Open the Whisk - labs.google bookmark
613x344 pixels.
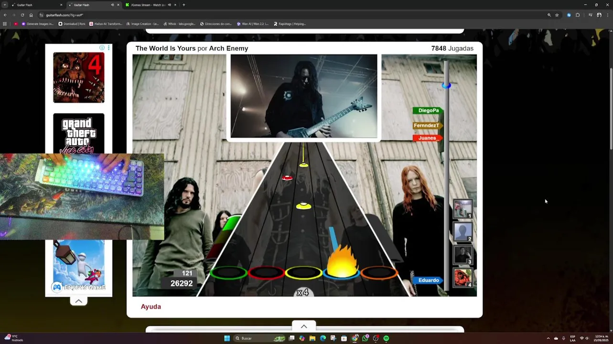(179, 24)
